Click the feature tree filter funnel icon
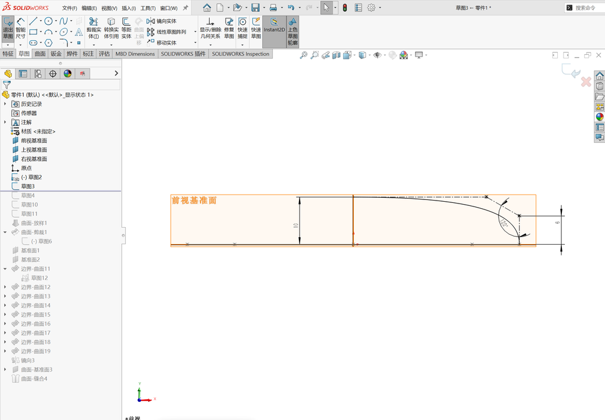This screenshot has width=605, height=420. [x=7, y=84]
